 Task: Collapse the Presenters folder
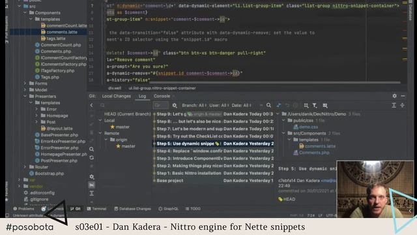tap(25, 96)
